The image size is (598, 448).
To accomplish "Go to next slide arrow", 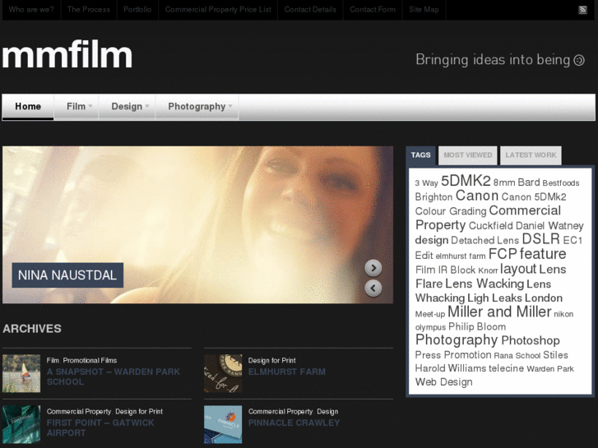I will [x=373, y=268].
